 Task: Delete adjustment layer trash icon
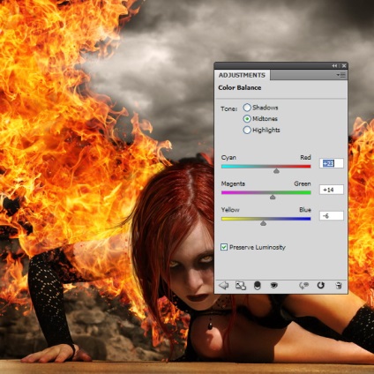click(x=339, y=285)
